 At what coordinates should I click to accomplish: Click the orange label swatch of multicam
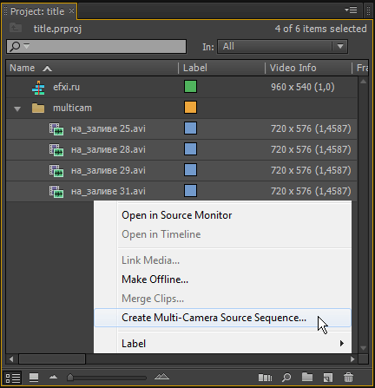(x=190, y=108)
